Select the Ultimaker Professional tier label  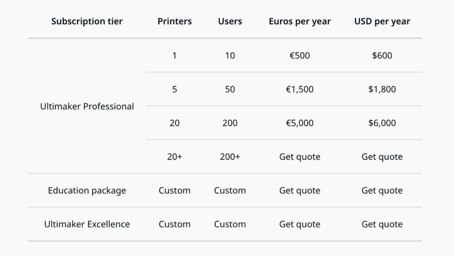87,106
